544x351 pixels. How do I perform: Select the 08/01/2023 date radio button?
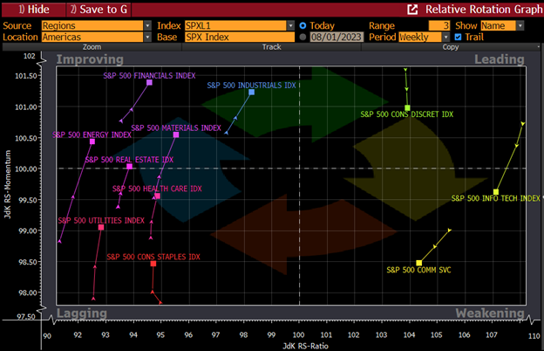pos(303,37)
